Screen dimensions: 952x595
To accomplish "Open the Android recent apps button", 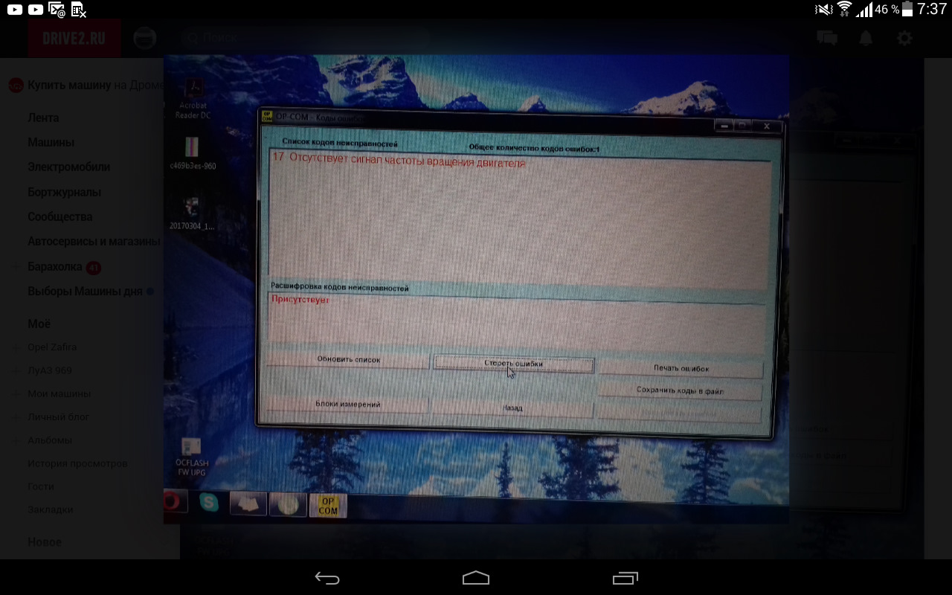I will 625,578.
